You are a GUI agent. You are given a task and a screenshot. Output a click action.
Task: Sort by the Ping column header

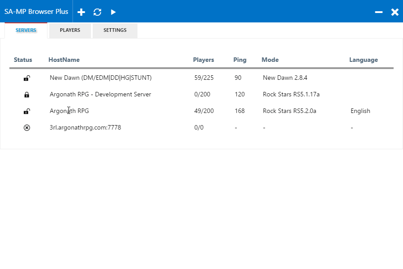[x=240, y=60]
